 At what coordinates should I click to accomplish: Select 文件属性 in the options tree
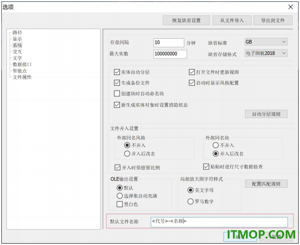pos(22,77)
